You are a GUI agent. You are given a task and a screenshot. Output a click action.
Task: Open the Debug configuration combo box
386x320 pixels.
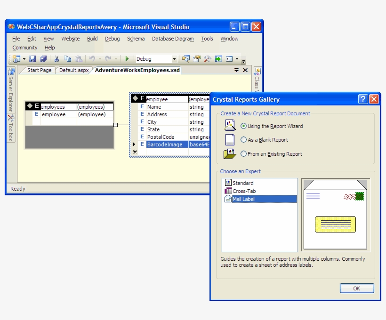156,59
